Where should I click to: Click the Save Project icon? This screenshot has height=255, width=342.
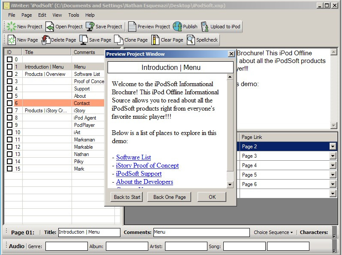click(90, 27)
